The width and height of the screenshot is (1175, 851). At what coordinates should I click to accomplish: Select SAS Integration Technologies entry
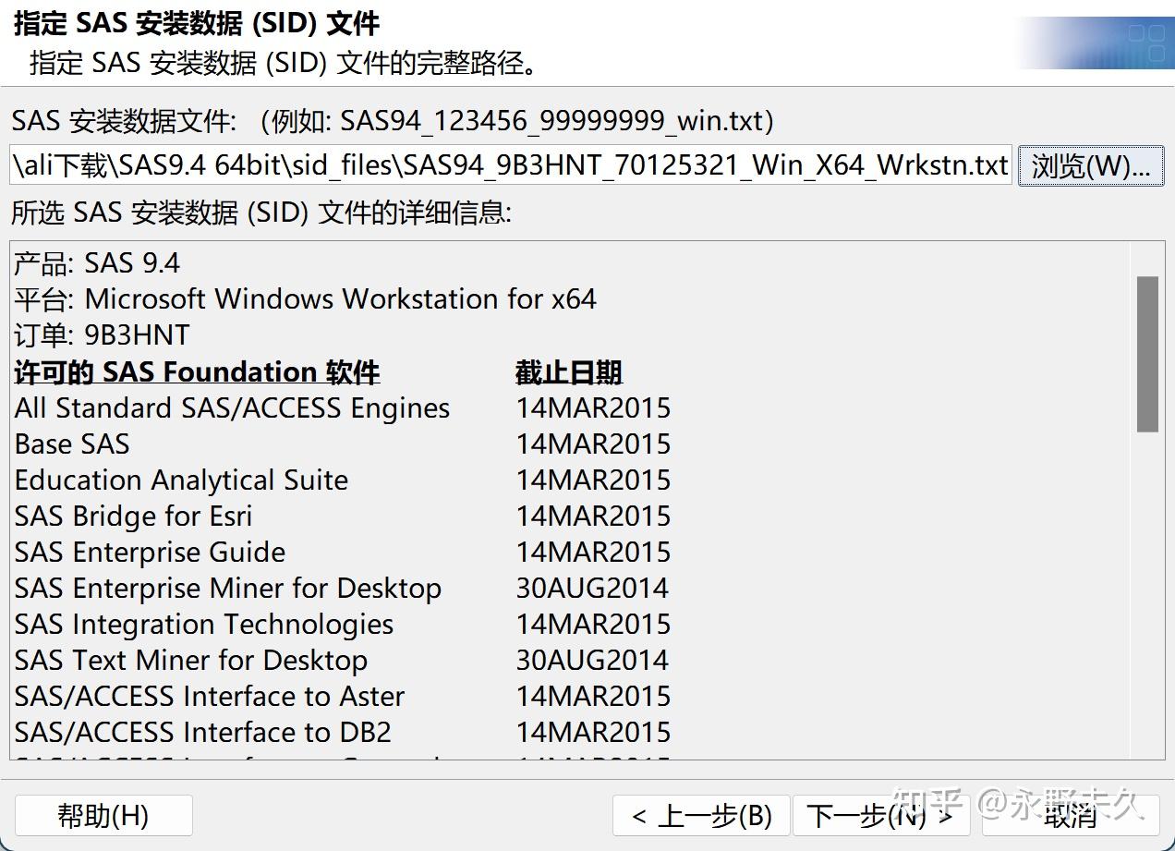(x=202, y=624)
